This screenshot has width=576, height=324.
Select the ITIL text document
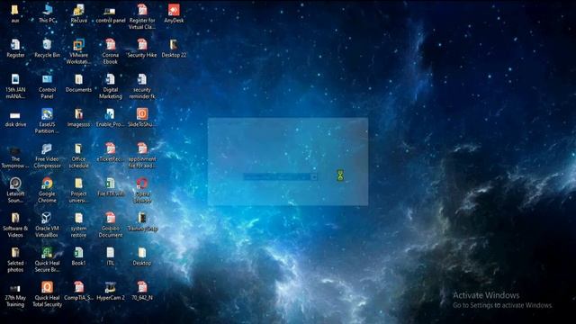pos(110,256)
